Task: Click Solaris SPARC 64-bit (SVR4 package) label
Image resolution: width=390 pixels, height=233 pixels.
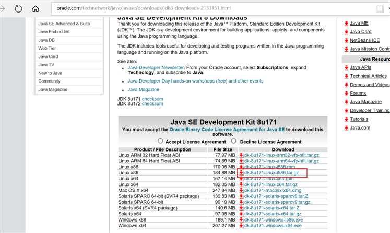Action: (159, 196)
